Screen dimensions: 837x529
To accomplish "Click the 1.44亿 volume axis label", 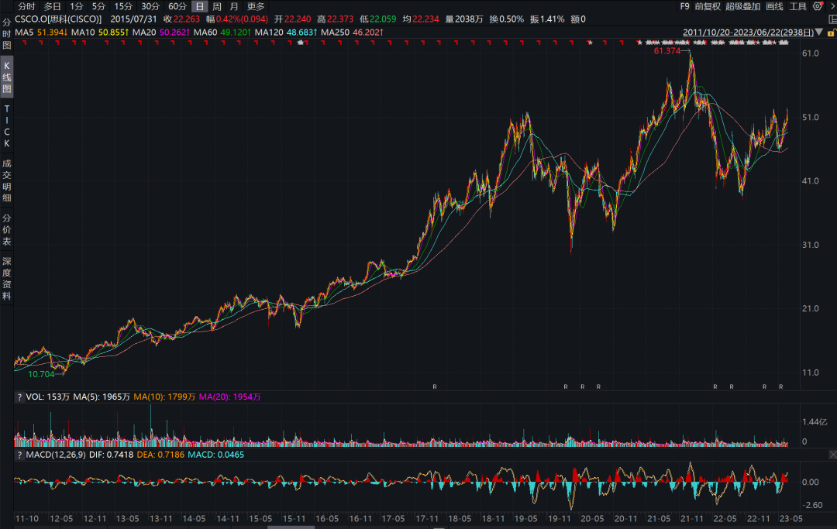I will click(x=814, y=422).
